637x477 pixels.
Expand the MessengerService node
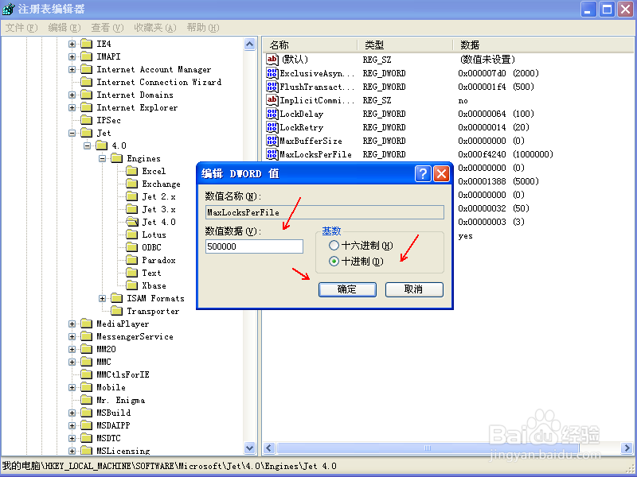pos(72,336)
